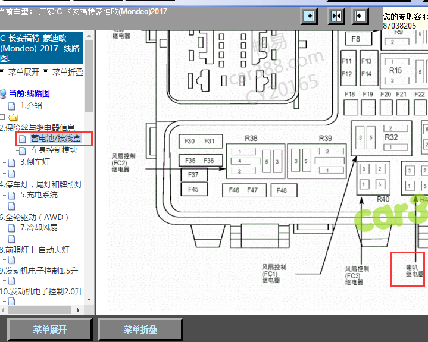
Task: Click fuse label F48 in diagram
Action: pyautogui.click(x=282, y=190)
